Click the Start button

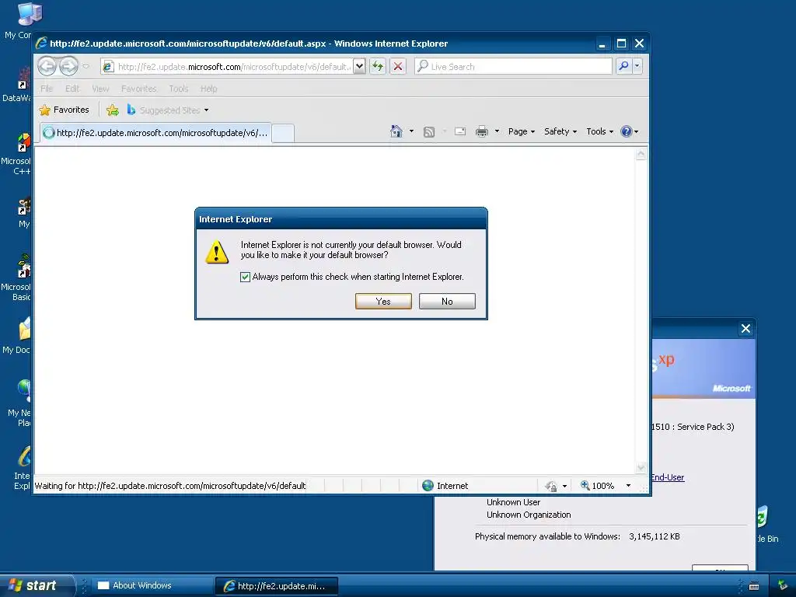pyautogui.click(x=36, y=585)
